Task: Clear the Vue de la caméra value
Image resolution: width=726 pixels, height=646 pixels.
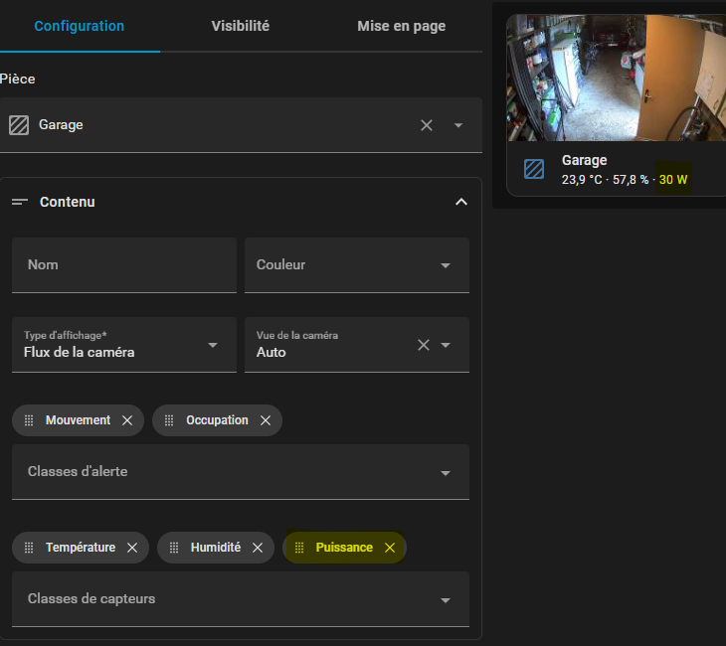Action: click(423, 345)
